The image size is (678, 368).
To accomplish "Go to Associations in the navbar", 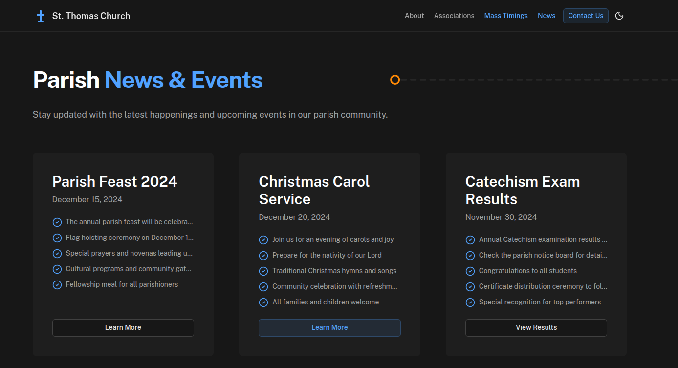I will 454,16.
